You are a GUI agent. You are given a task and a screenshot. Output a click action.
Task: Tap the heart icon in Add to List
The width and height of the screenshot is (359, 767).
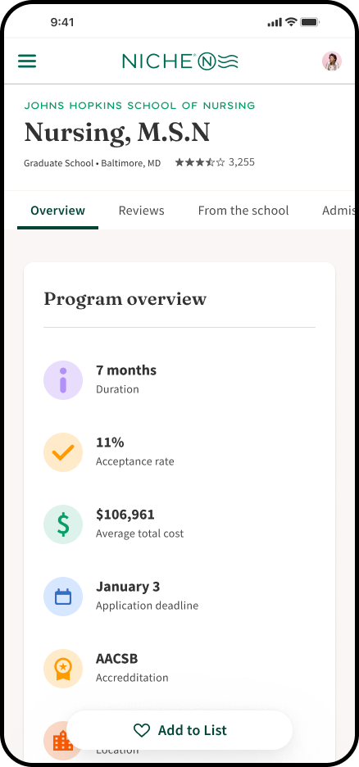click(142, 730)
